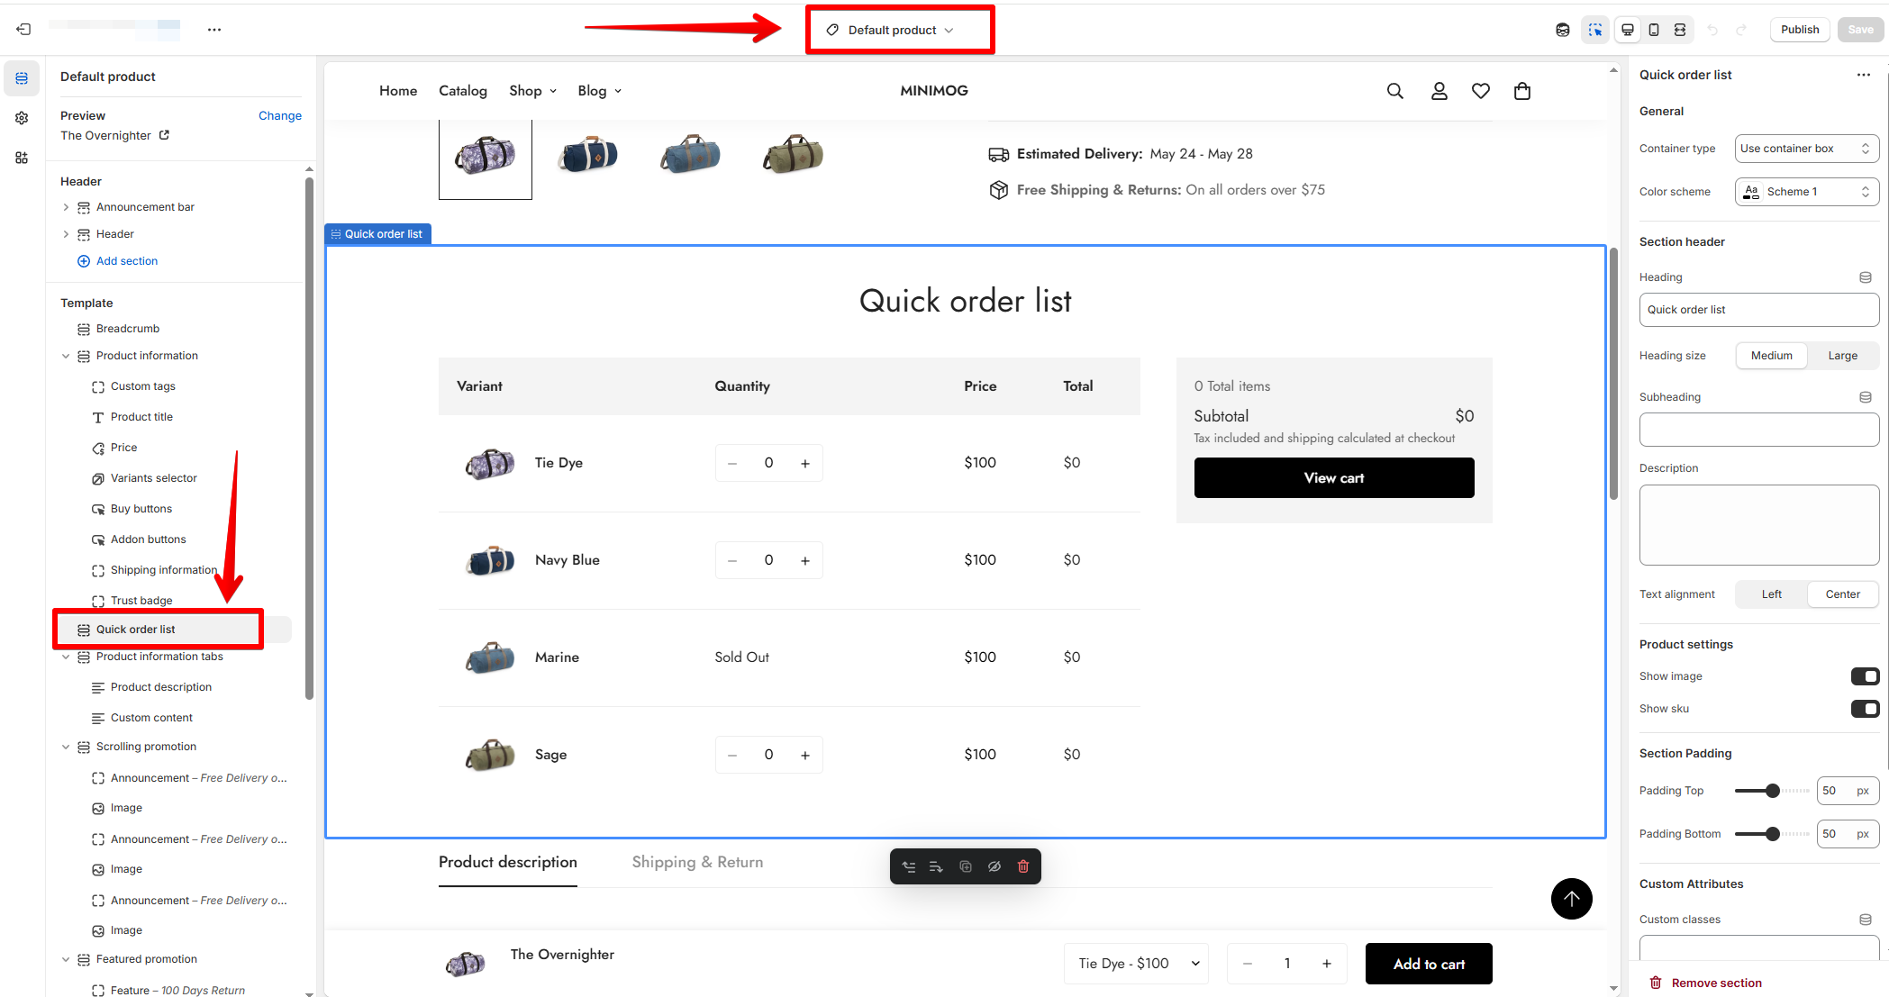Click the storefront search icon
This screenshot has width=1889, height=997.
pos(1394,91)
